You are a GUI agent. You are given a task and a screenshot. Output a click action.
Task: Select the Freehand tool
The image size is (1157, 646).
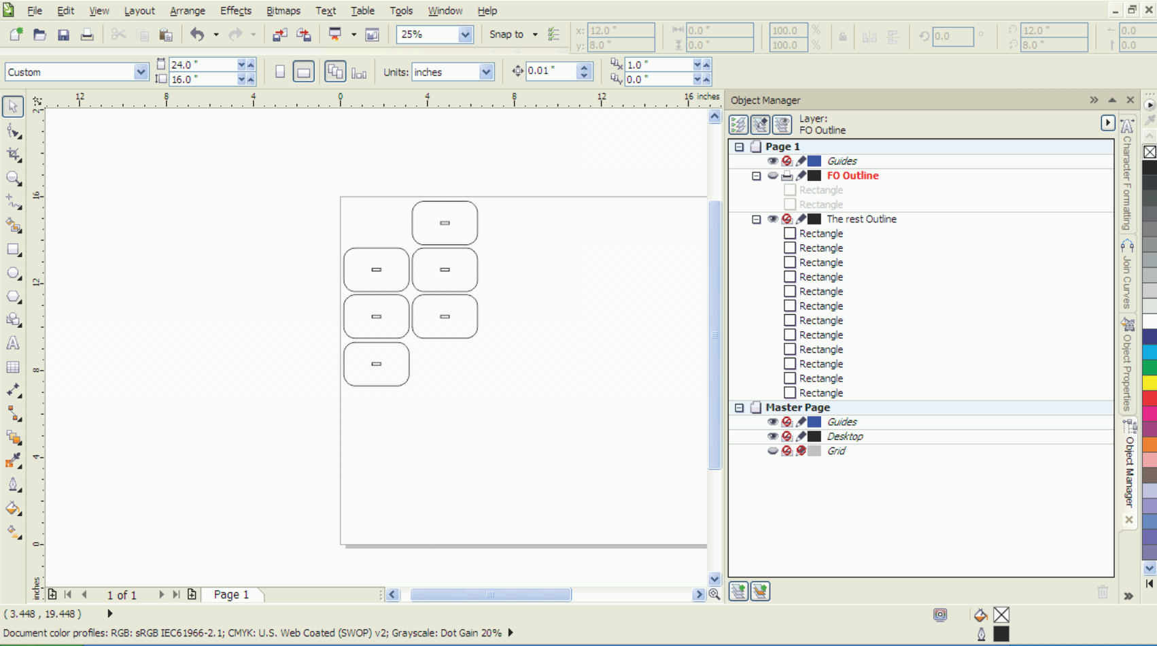(x=13, y=202)
